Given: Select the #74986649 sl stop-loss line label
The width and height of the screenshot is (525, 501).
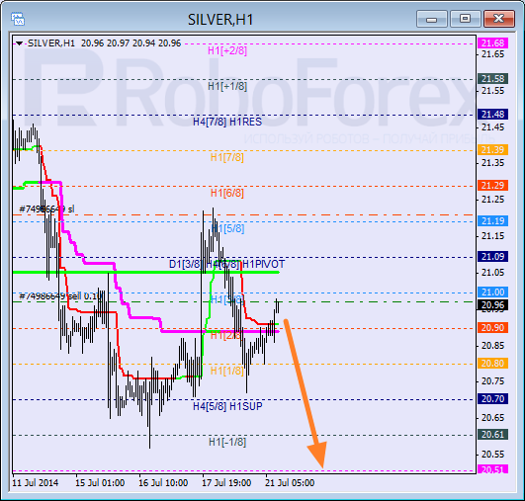Looking at the screenshot, I should [x=46, y=209].
